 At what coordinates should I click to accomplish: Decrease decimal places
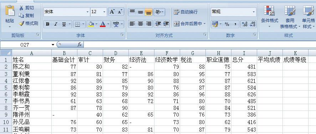point(253,25)
